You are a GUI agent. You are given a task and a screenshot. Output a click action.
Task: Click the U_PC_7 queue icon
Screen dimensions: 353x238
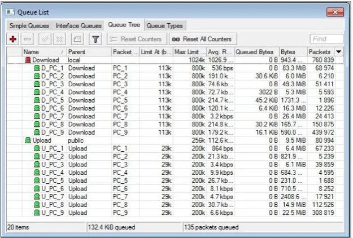37,197
